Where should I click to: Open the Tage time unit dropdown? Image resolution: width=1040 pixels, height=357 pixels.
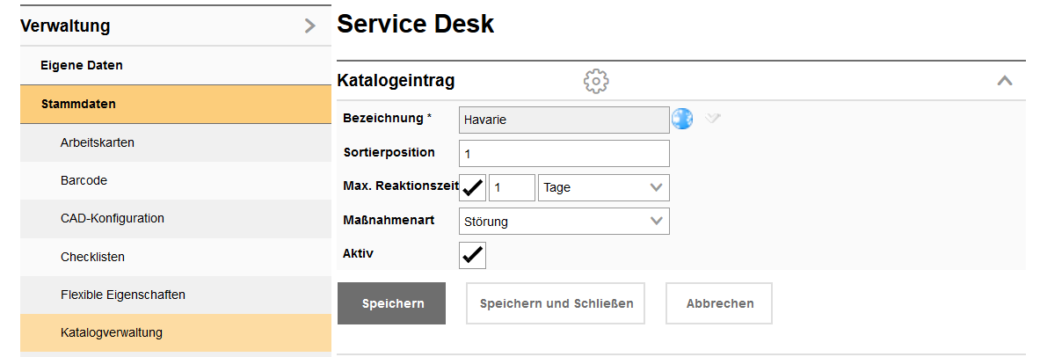coord(603,187)
